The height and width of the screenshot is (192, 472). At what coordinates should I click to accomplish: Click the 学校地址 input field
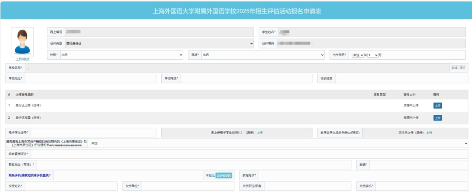(90, 79)
